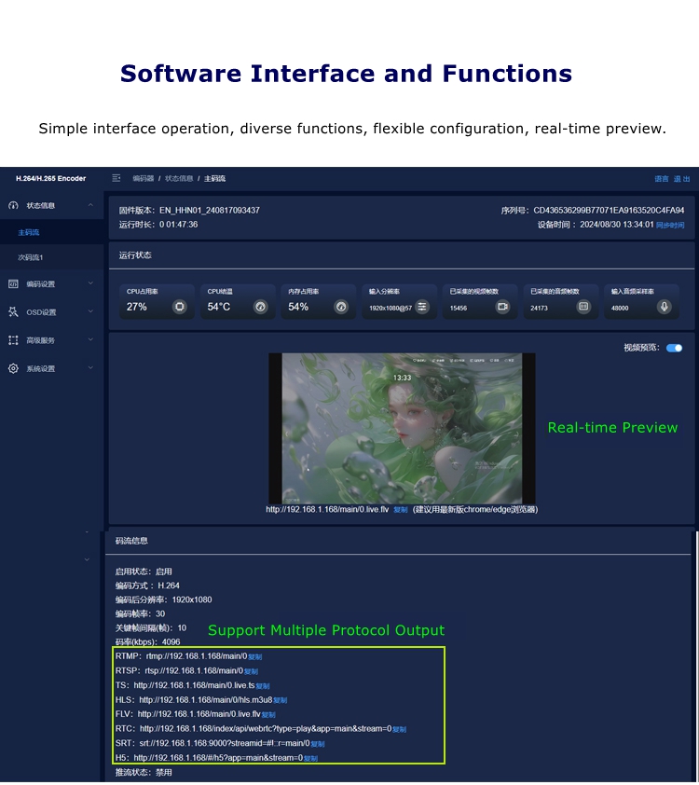The height and width of the screenshot is (785, 699).
Task: Click the CPU占用率 chip icon
Action: (180, 307)
